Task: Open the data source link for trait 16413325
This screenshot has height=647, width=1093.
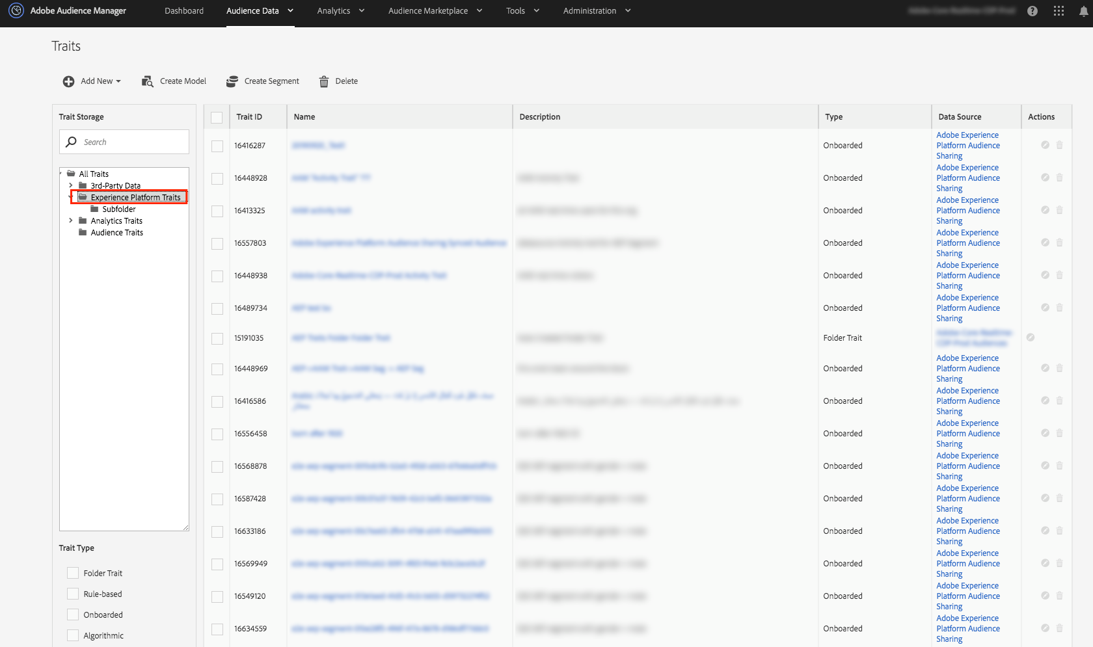Action: (968, 211)
